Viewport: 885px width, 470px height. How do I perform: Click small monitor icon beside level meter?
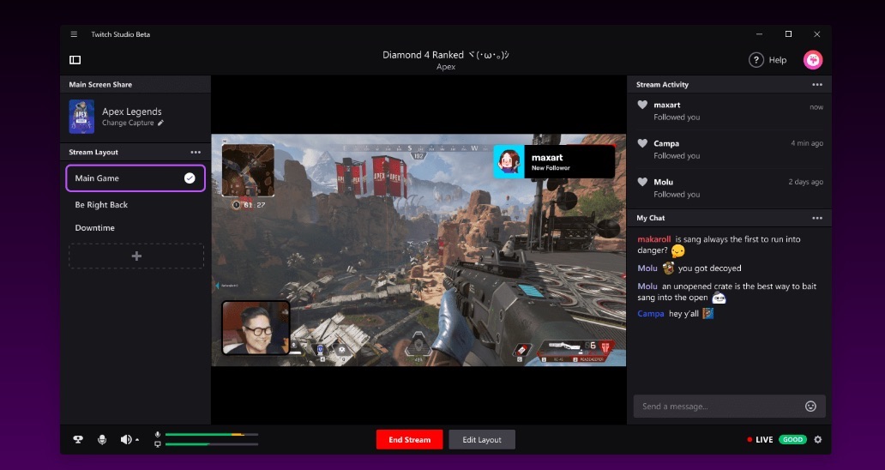tap(158, 444)
